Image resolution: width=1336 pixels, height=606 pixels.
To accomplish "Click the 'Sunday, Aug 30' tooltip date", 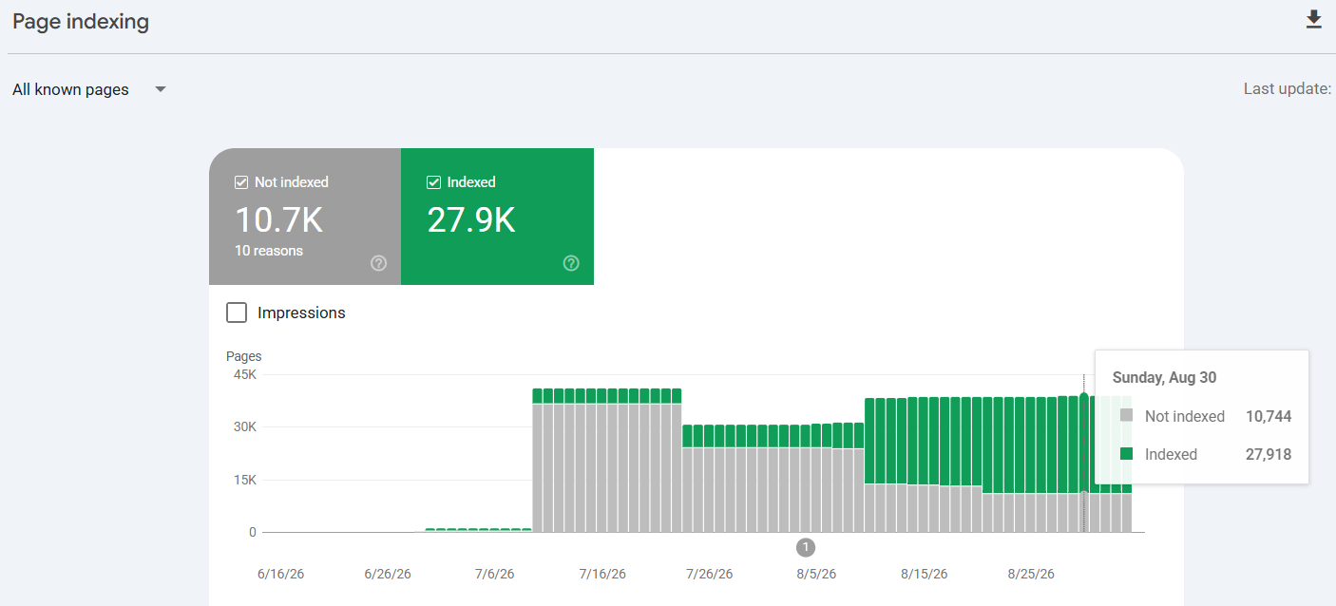I will click(x=1164, y=377).
